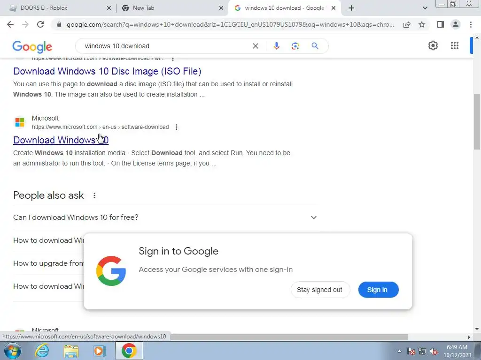Open the tab search dropdown arrow
Image resolution: width=481 pixels, height=360 pixels.
pos(425,8)
